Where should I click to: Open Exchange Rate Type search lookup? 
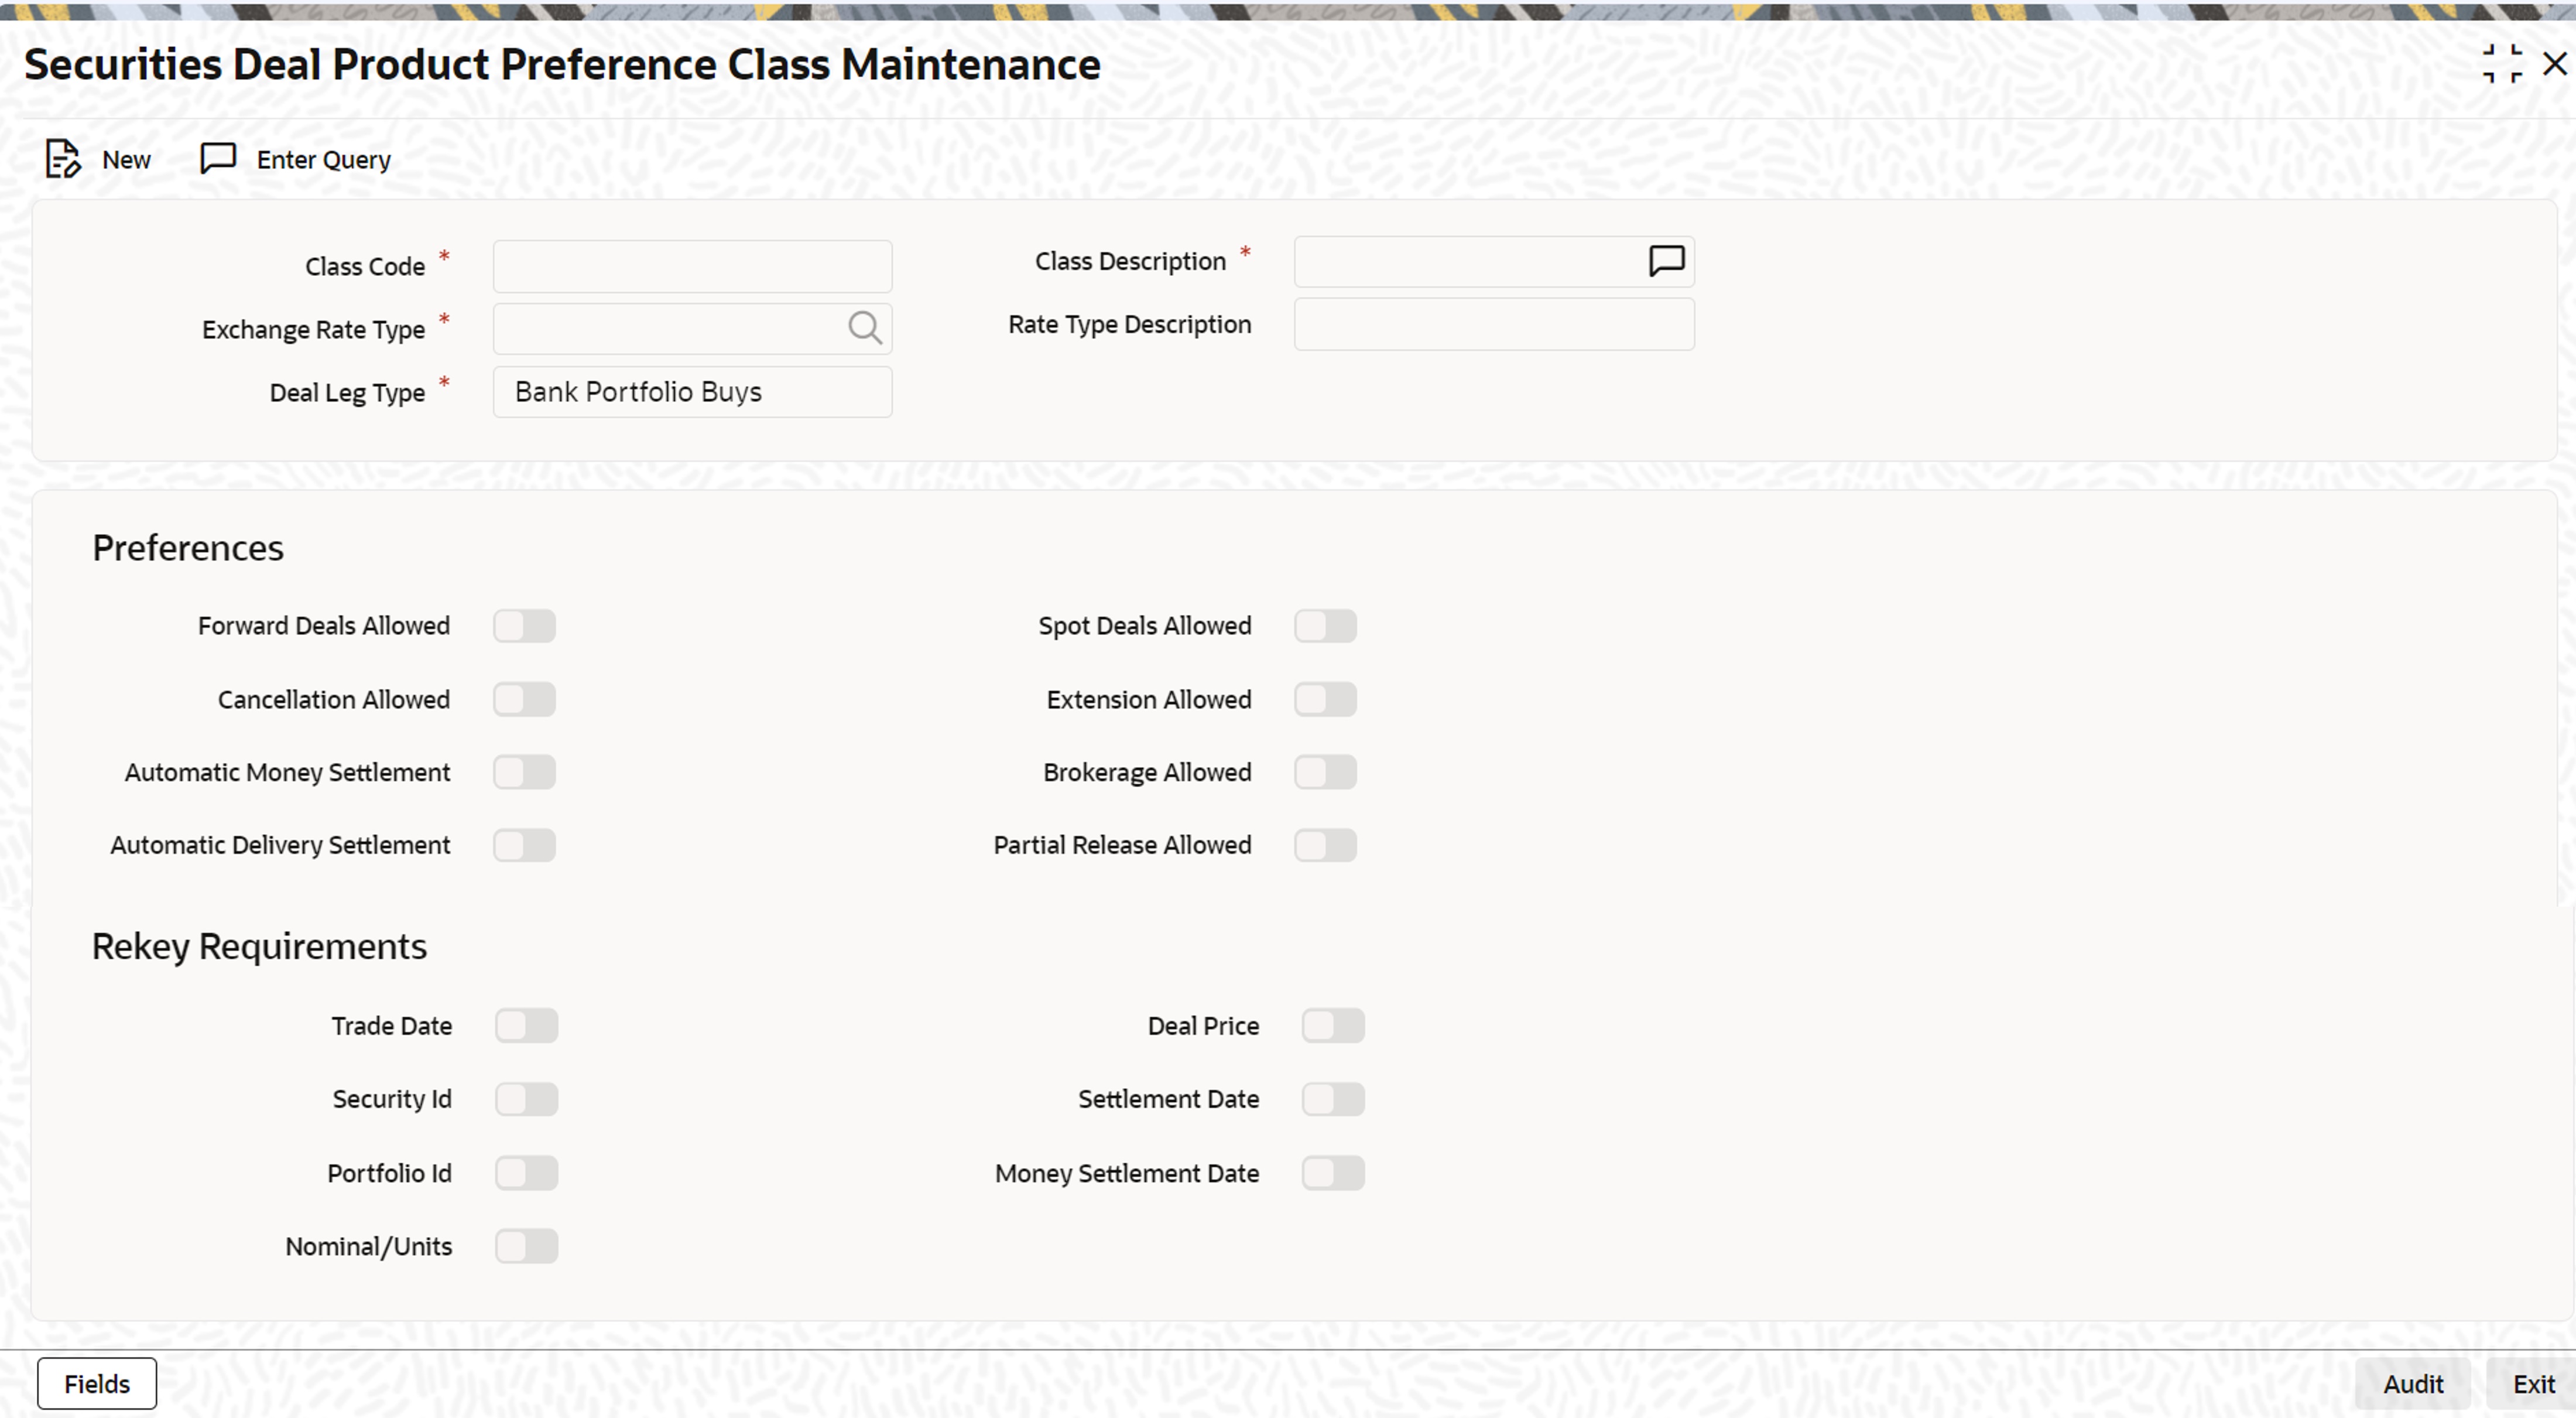864,328
